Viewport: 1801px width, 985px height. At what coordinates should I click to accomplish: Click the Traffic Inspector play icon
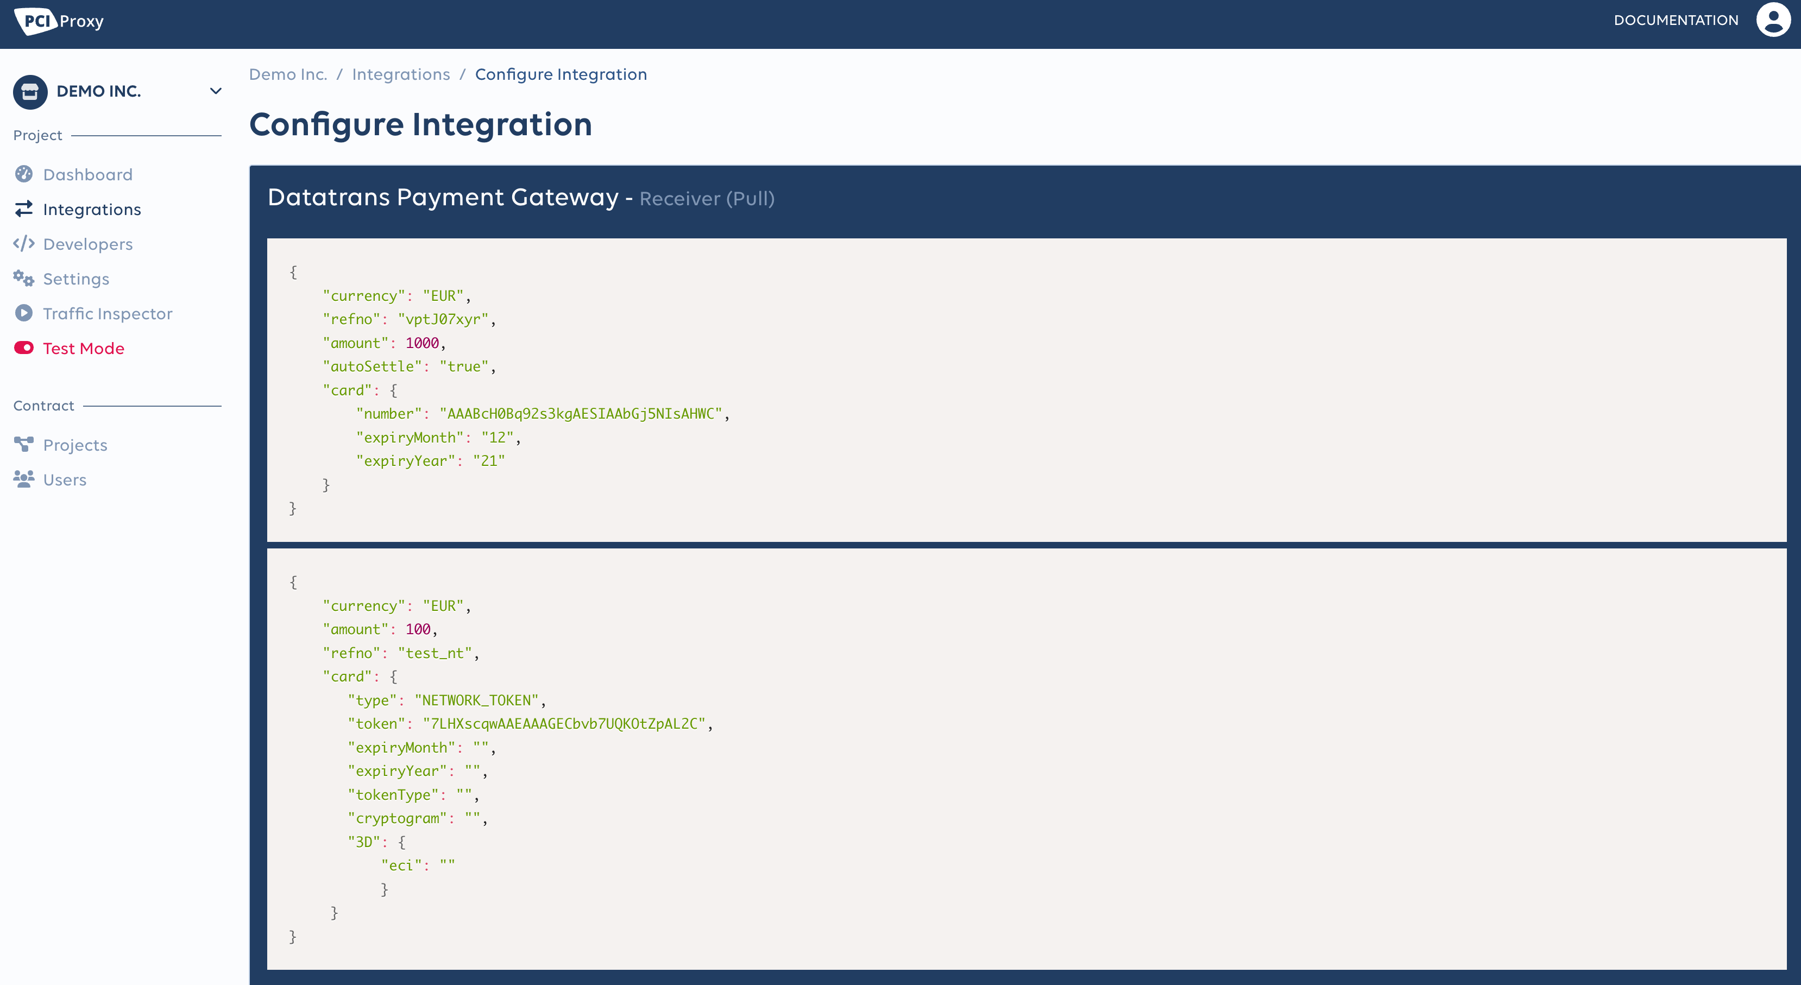coord(24,312)
